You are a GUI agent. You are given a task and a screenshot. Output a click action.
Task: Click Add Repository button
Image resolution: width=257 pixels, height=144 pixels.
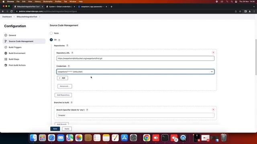pyautogui.click(x=63, y=95)
